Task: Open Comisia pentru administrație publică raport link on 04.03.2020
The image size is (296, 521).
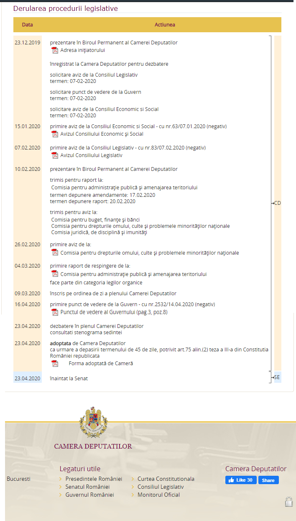Action: coord(134,274)
